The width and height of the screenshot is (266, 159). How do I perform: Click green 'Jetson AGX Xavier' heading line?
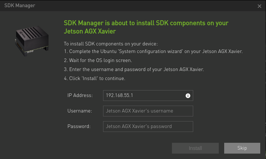pyautogui.click(x=90, y=31)
